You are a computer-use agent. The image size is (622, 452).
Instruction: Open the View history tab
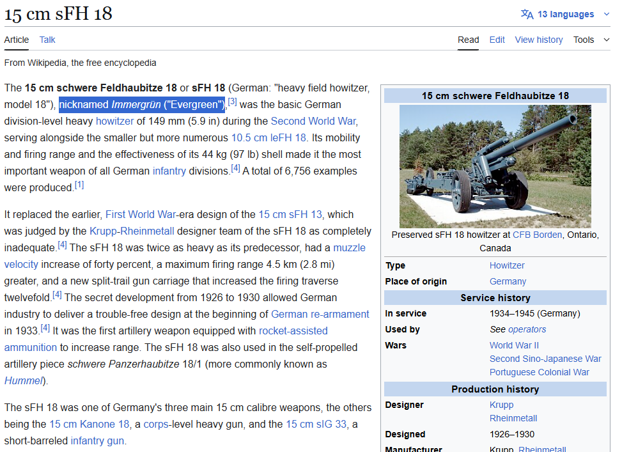coord(538,40)
